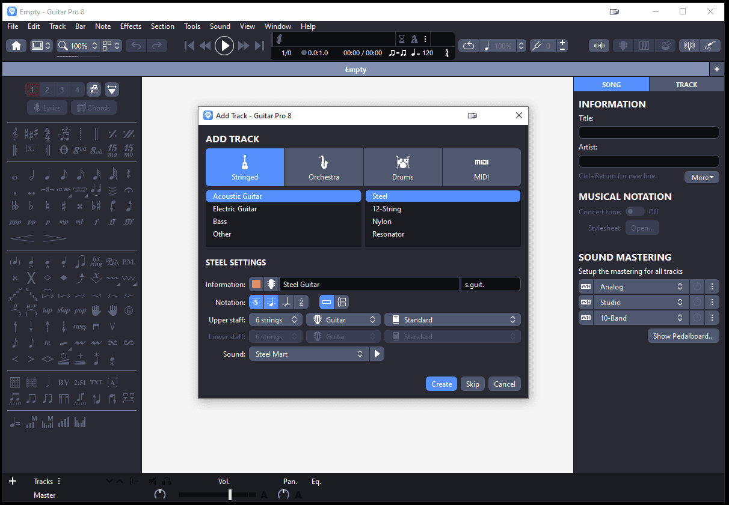Apply the 8va octave marking

(x=80, y=149)
